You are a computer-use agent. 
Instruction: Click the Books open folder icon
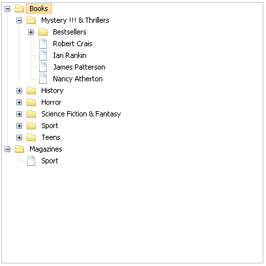[19, 8]
